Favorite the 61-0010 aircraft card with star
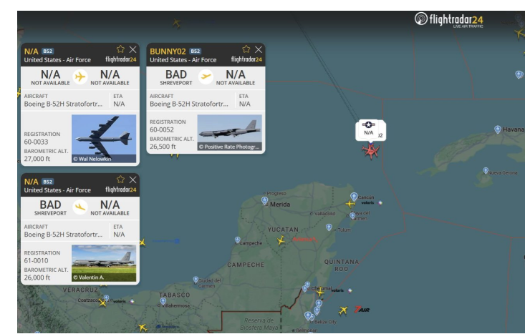Image resolution: width=525 pixels, height=334 pixels. tap(120, 180)
